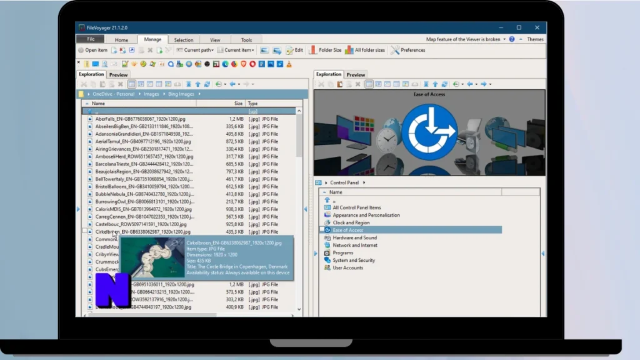Open right pane forward history dropdown arrow
This screenshot has height=360, width=640.
click(490, 84)
